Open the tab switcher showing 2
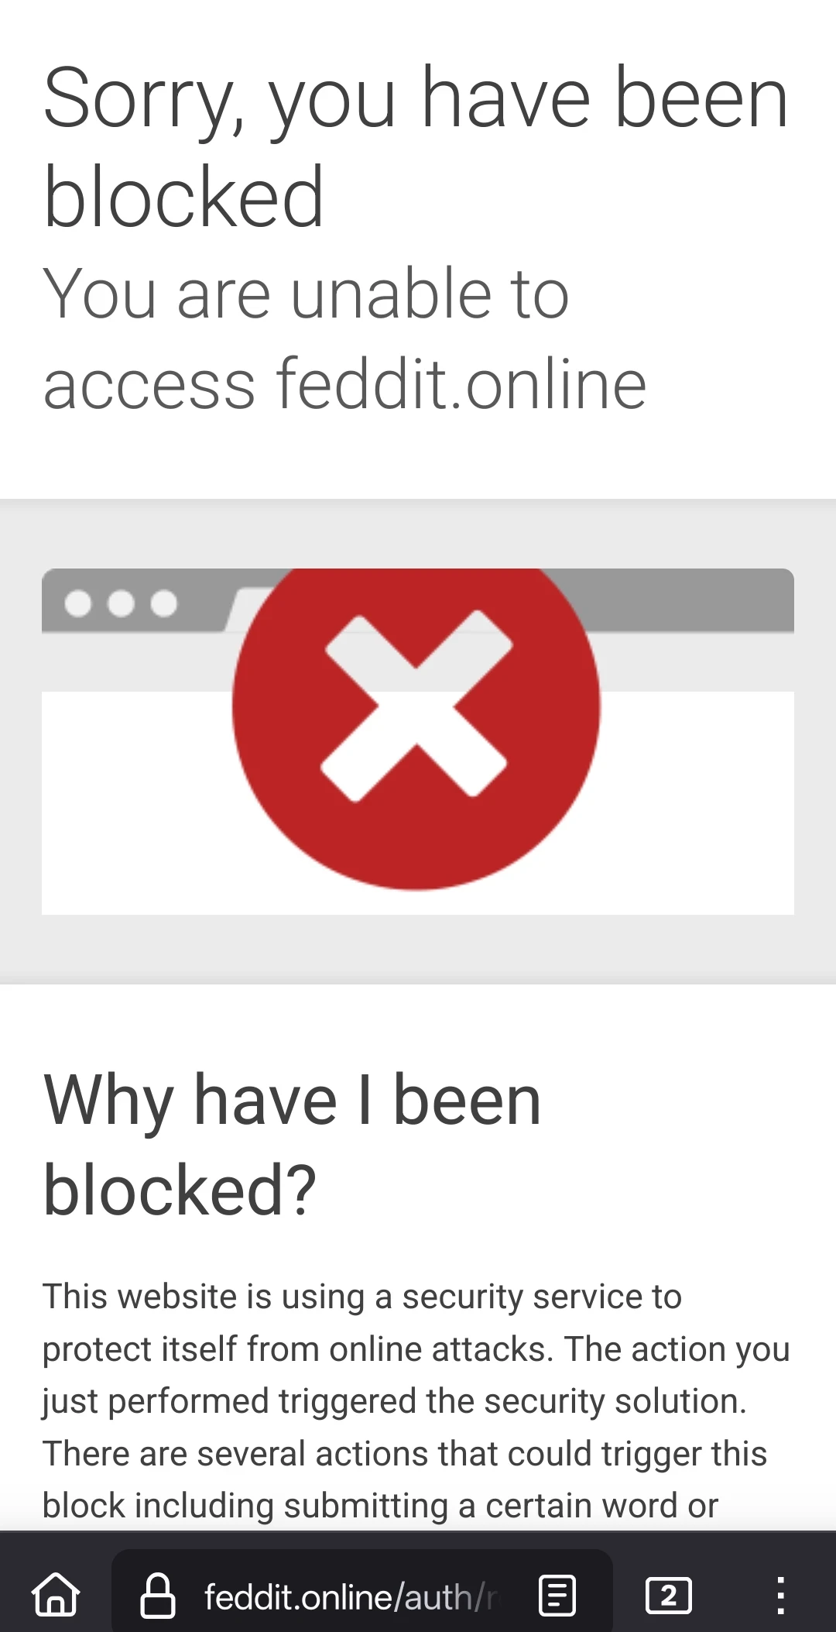This screenshot has width=836, height=1632. (668, 1596)
